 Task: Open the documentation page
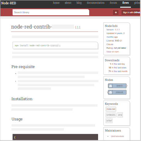(x=96, y=3)
